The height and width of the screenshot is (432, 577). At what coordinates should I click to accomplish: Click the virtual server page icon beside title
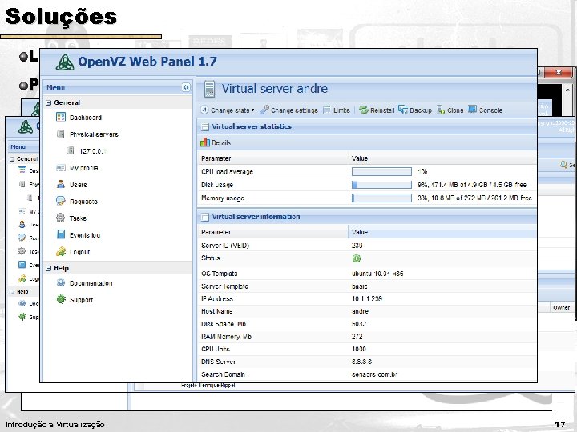click(209, 90)
